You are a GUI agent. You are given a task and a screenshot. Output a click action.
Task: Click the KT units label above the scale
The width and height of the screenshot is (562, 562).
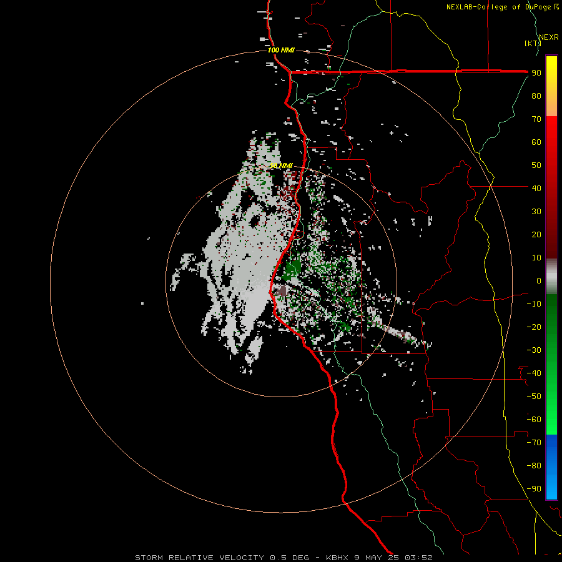[533, 43]
